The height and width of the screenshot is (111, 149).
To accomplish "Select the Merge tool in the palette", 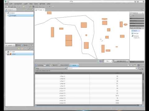I will click(135, 33).
